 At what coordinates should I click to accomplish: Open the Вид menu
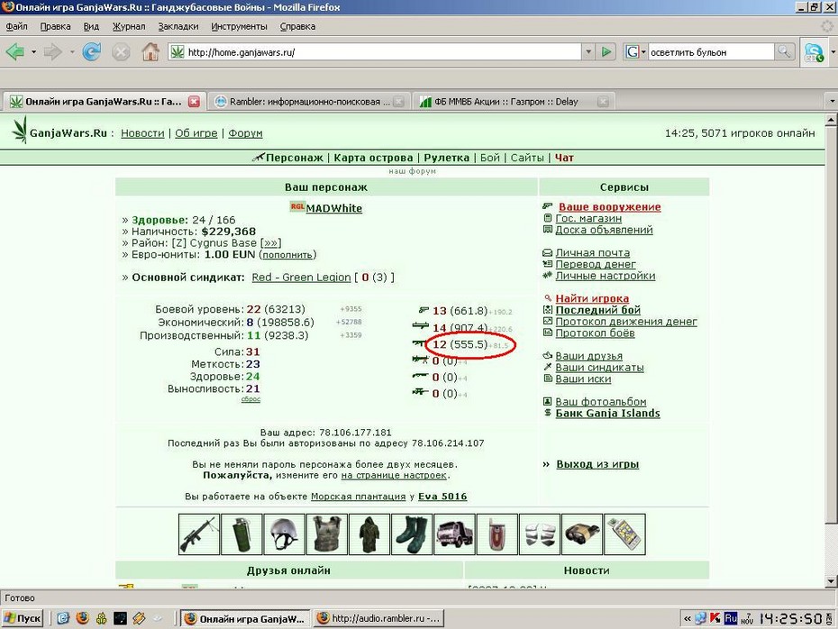(91, 26)
